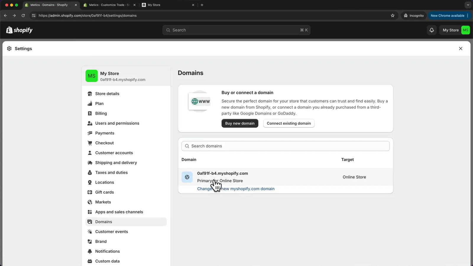Image resolution: width=473 pixels, height=266 pixels.
Task: Click the Taxes and duties icon
Action: 90,173
